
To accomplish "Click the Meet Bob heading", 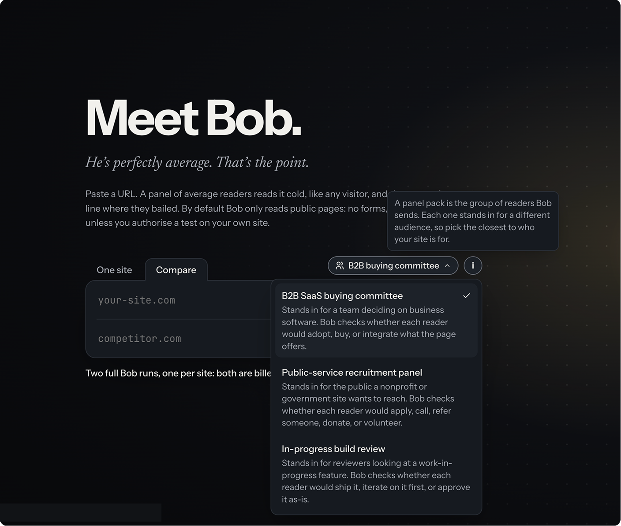I will coord(193,118).
